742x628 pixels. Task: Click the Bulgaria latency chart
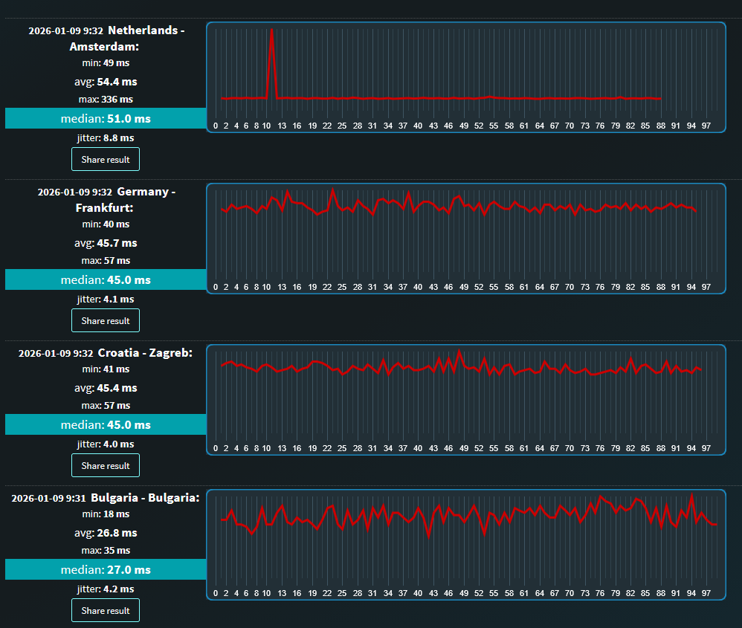(466, 545)
